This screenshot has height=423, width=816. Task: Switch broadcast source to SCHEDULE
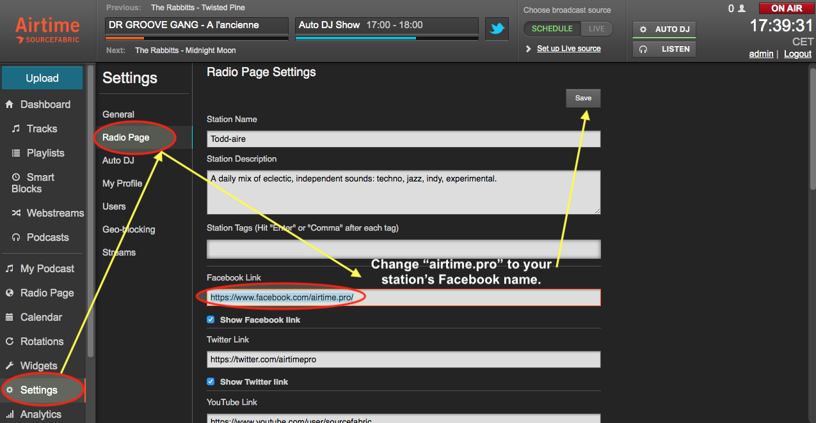coord(552,29)
